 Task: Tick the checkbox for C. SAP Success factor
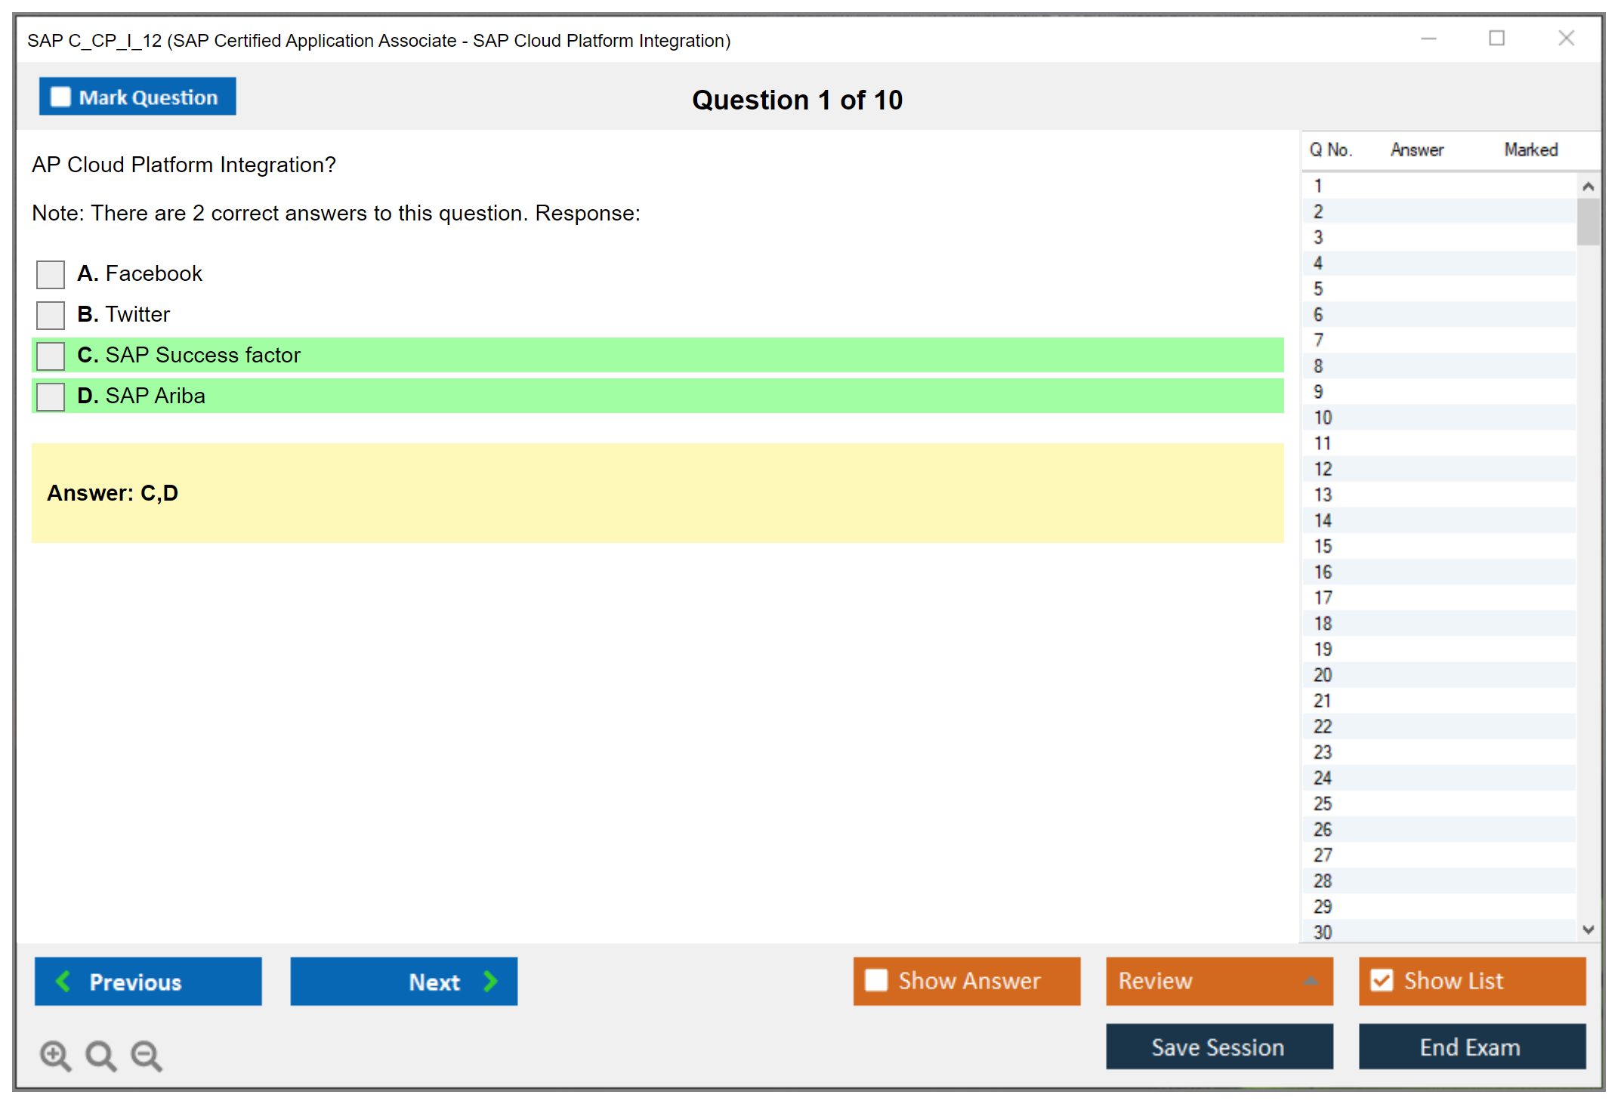51,356
